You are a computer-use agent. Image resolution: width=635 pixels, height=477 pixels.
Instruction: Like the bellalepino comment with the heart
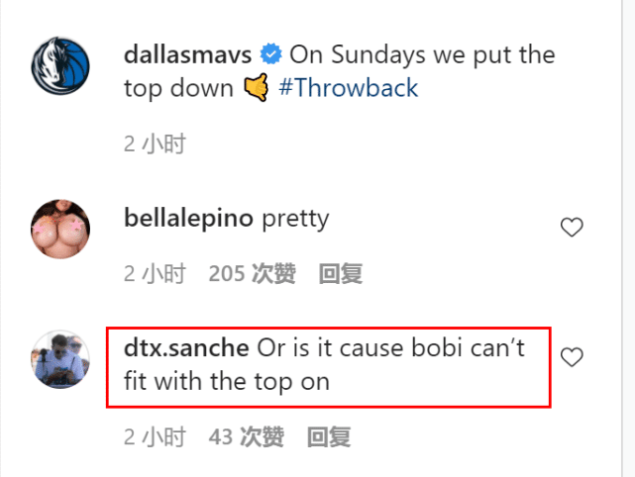pyautogui.click(x=572, y=229)
